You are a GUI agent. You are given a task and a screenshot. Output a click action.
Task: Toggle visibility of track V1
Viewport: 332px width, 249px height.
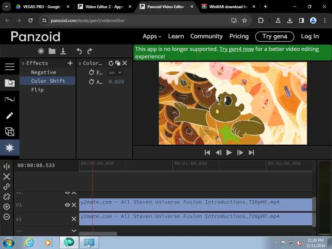[x=67, y=205]
